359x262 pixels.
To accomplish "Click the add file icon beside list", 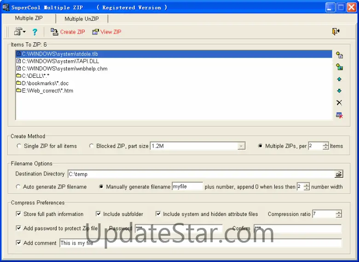I will click(x=339, y=55).
